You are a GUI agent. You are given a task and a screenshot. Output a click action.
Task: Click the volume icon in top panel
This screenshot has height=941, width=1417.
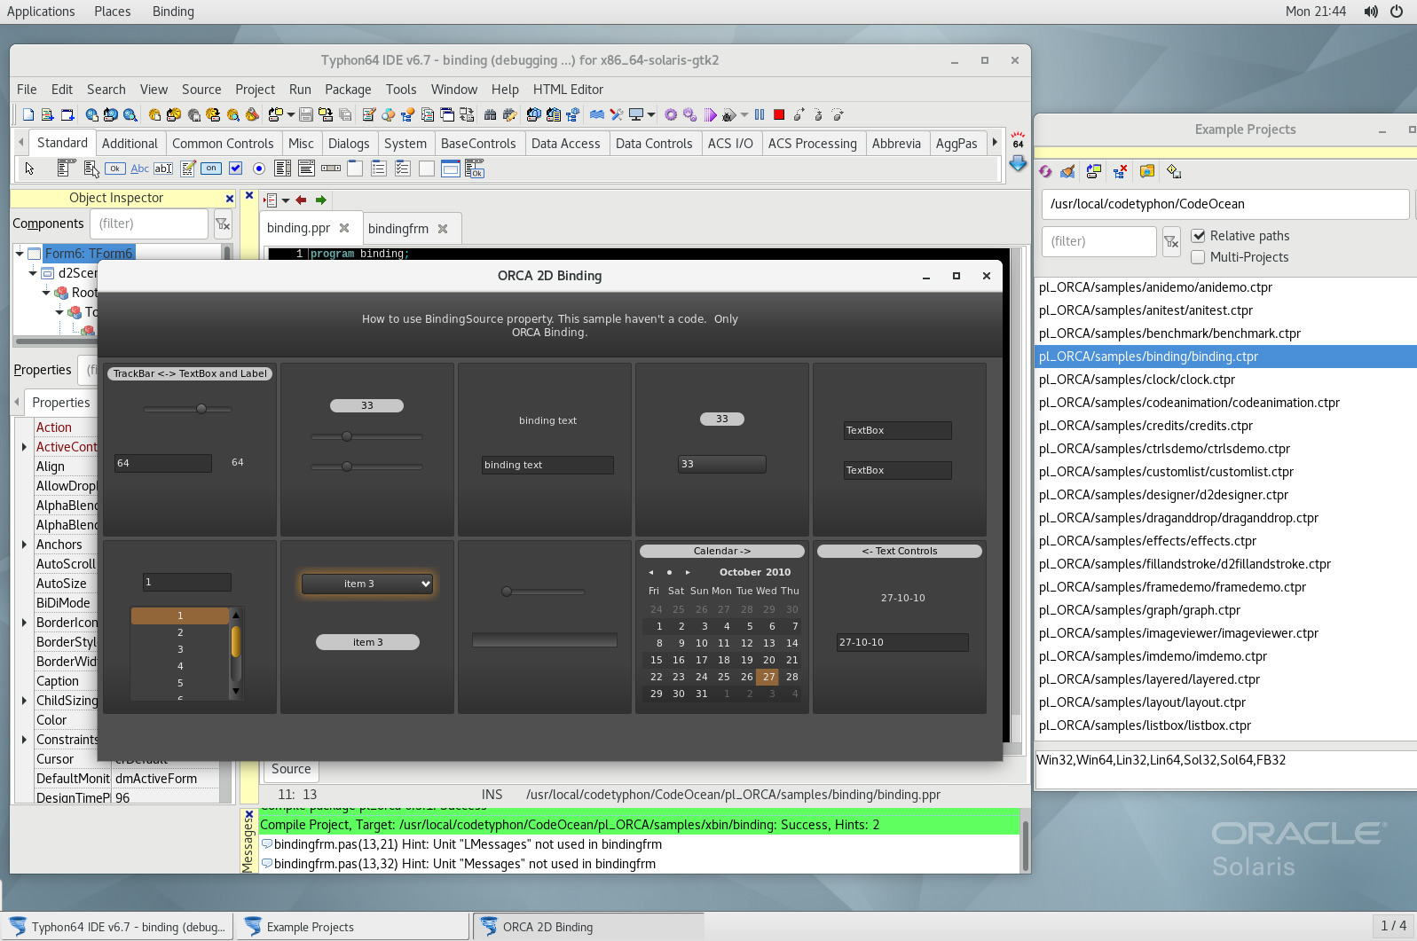pyautogui.click(x=1371, y=12)
